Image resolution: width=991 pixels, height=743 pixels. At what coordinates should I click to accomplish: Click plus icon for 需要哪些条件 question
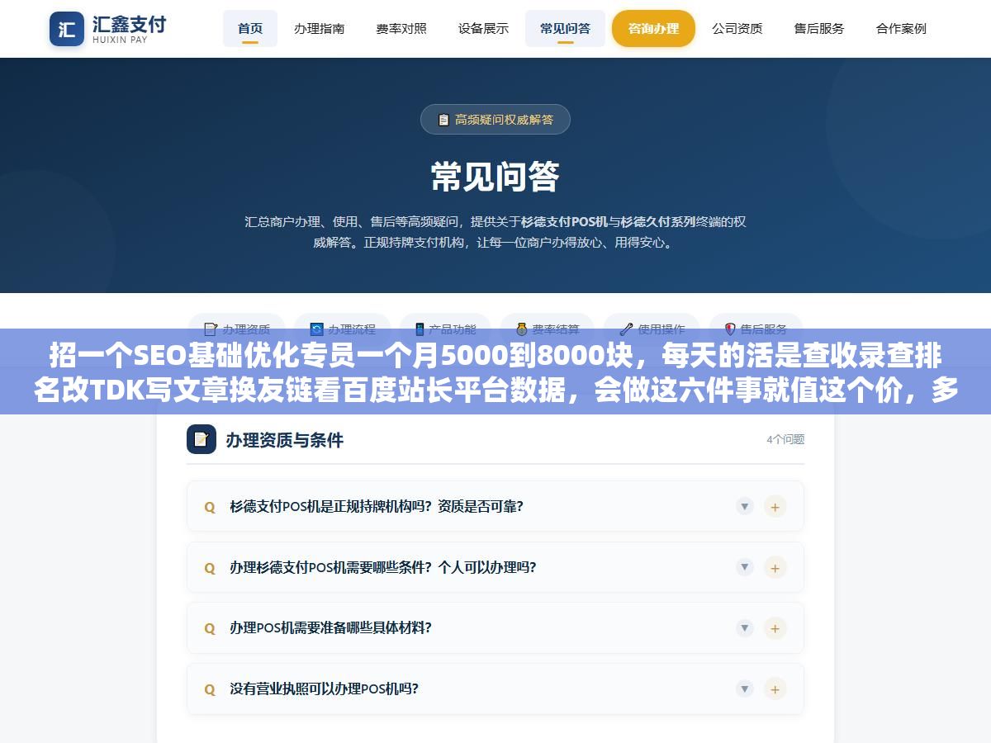click(775, 567)
